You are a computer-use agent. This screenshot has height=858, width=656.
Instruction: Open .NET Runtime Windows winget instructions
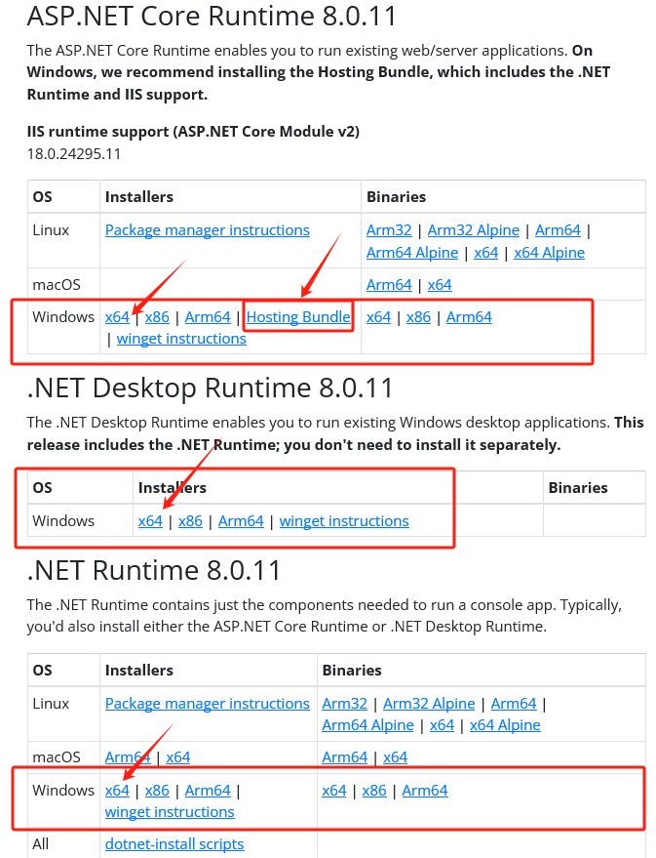click(x=170, y=812)
